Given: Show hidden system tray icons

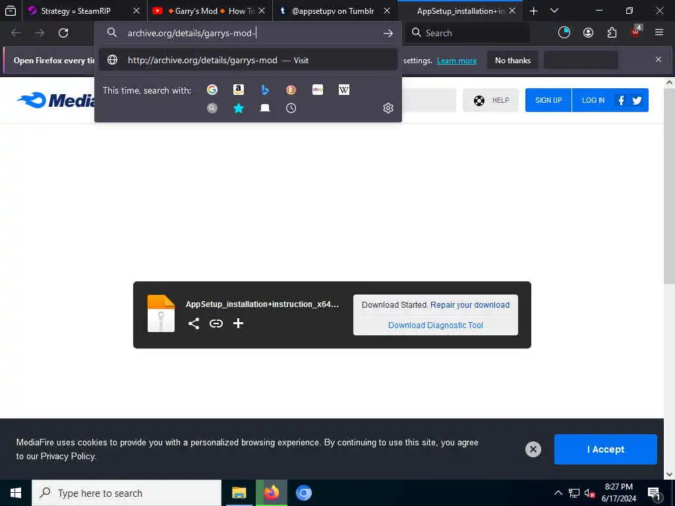Looking at the screenshot, I should pos(558,493).
